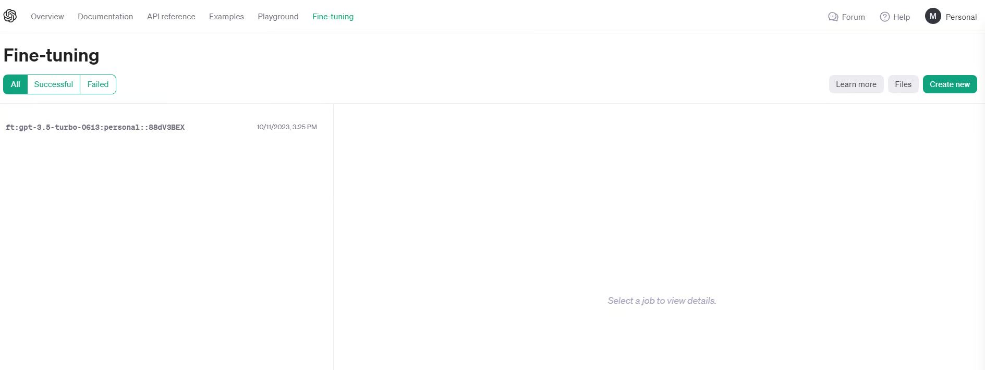Navigate to API reference

tap(171, 17)
